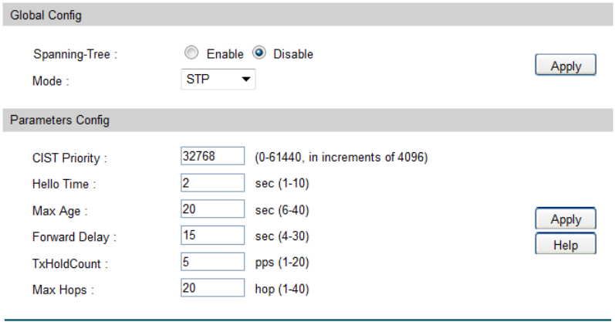Click the "hop (1-40)" range hint
The image size is (615, 322).
(282, 289)
